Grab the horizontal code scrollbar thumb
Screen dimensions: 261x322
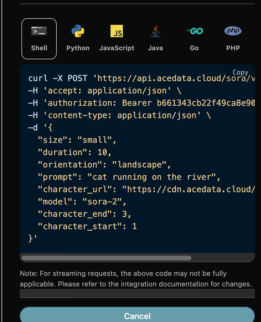coord(106,258)
